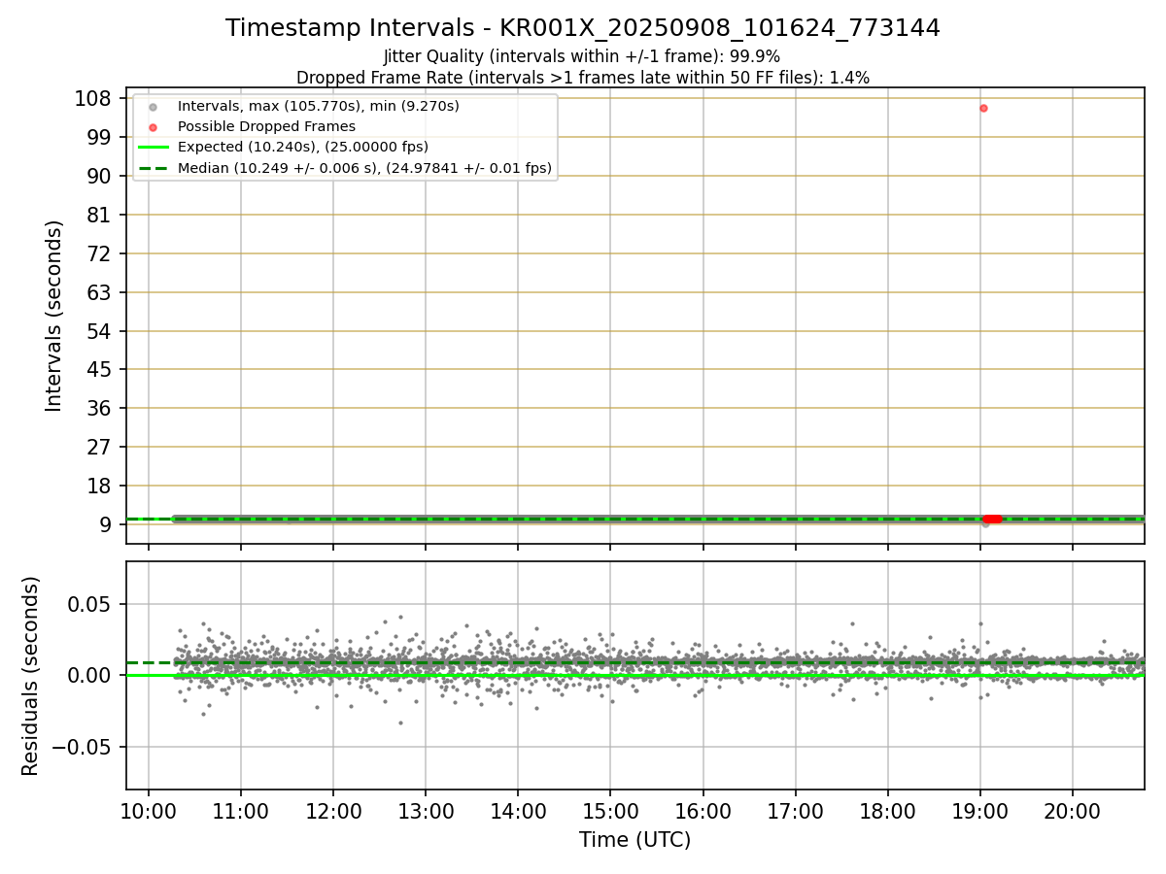Click the x-axis tick label '12:00'
The width and height of the screenshot is (1166, 874).
333,812
